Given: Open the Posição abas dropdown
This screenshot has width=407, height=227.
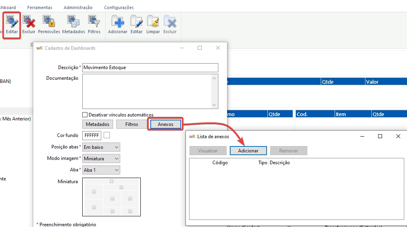Looking at the screenshot, I should point(101,147).
